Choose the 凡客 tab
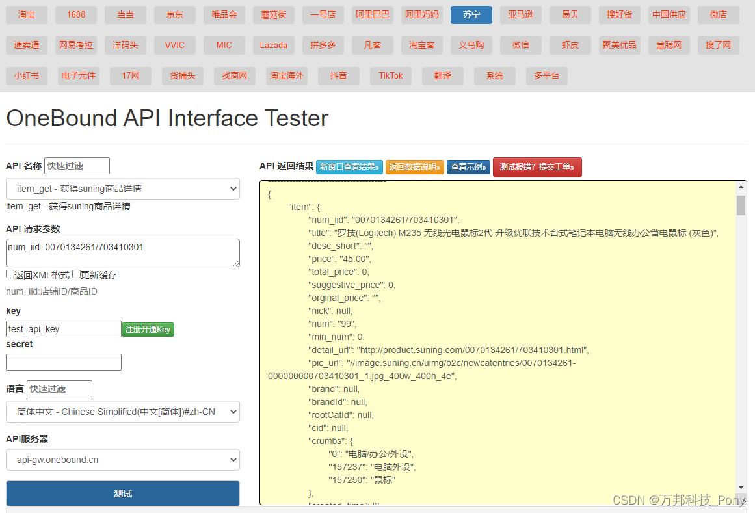Image resolution: width=755 pixels, height=513 pixels. [372, 46]
